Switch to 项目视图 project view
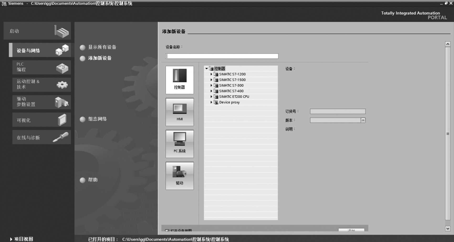This screenshot has height=242, width=454. (22, 239)
